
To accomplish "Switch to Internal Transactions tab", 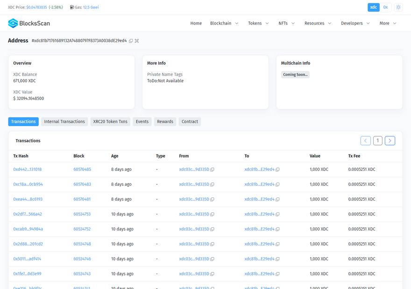I will click(x=64, y=122).
